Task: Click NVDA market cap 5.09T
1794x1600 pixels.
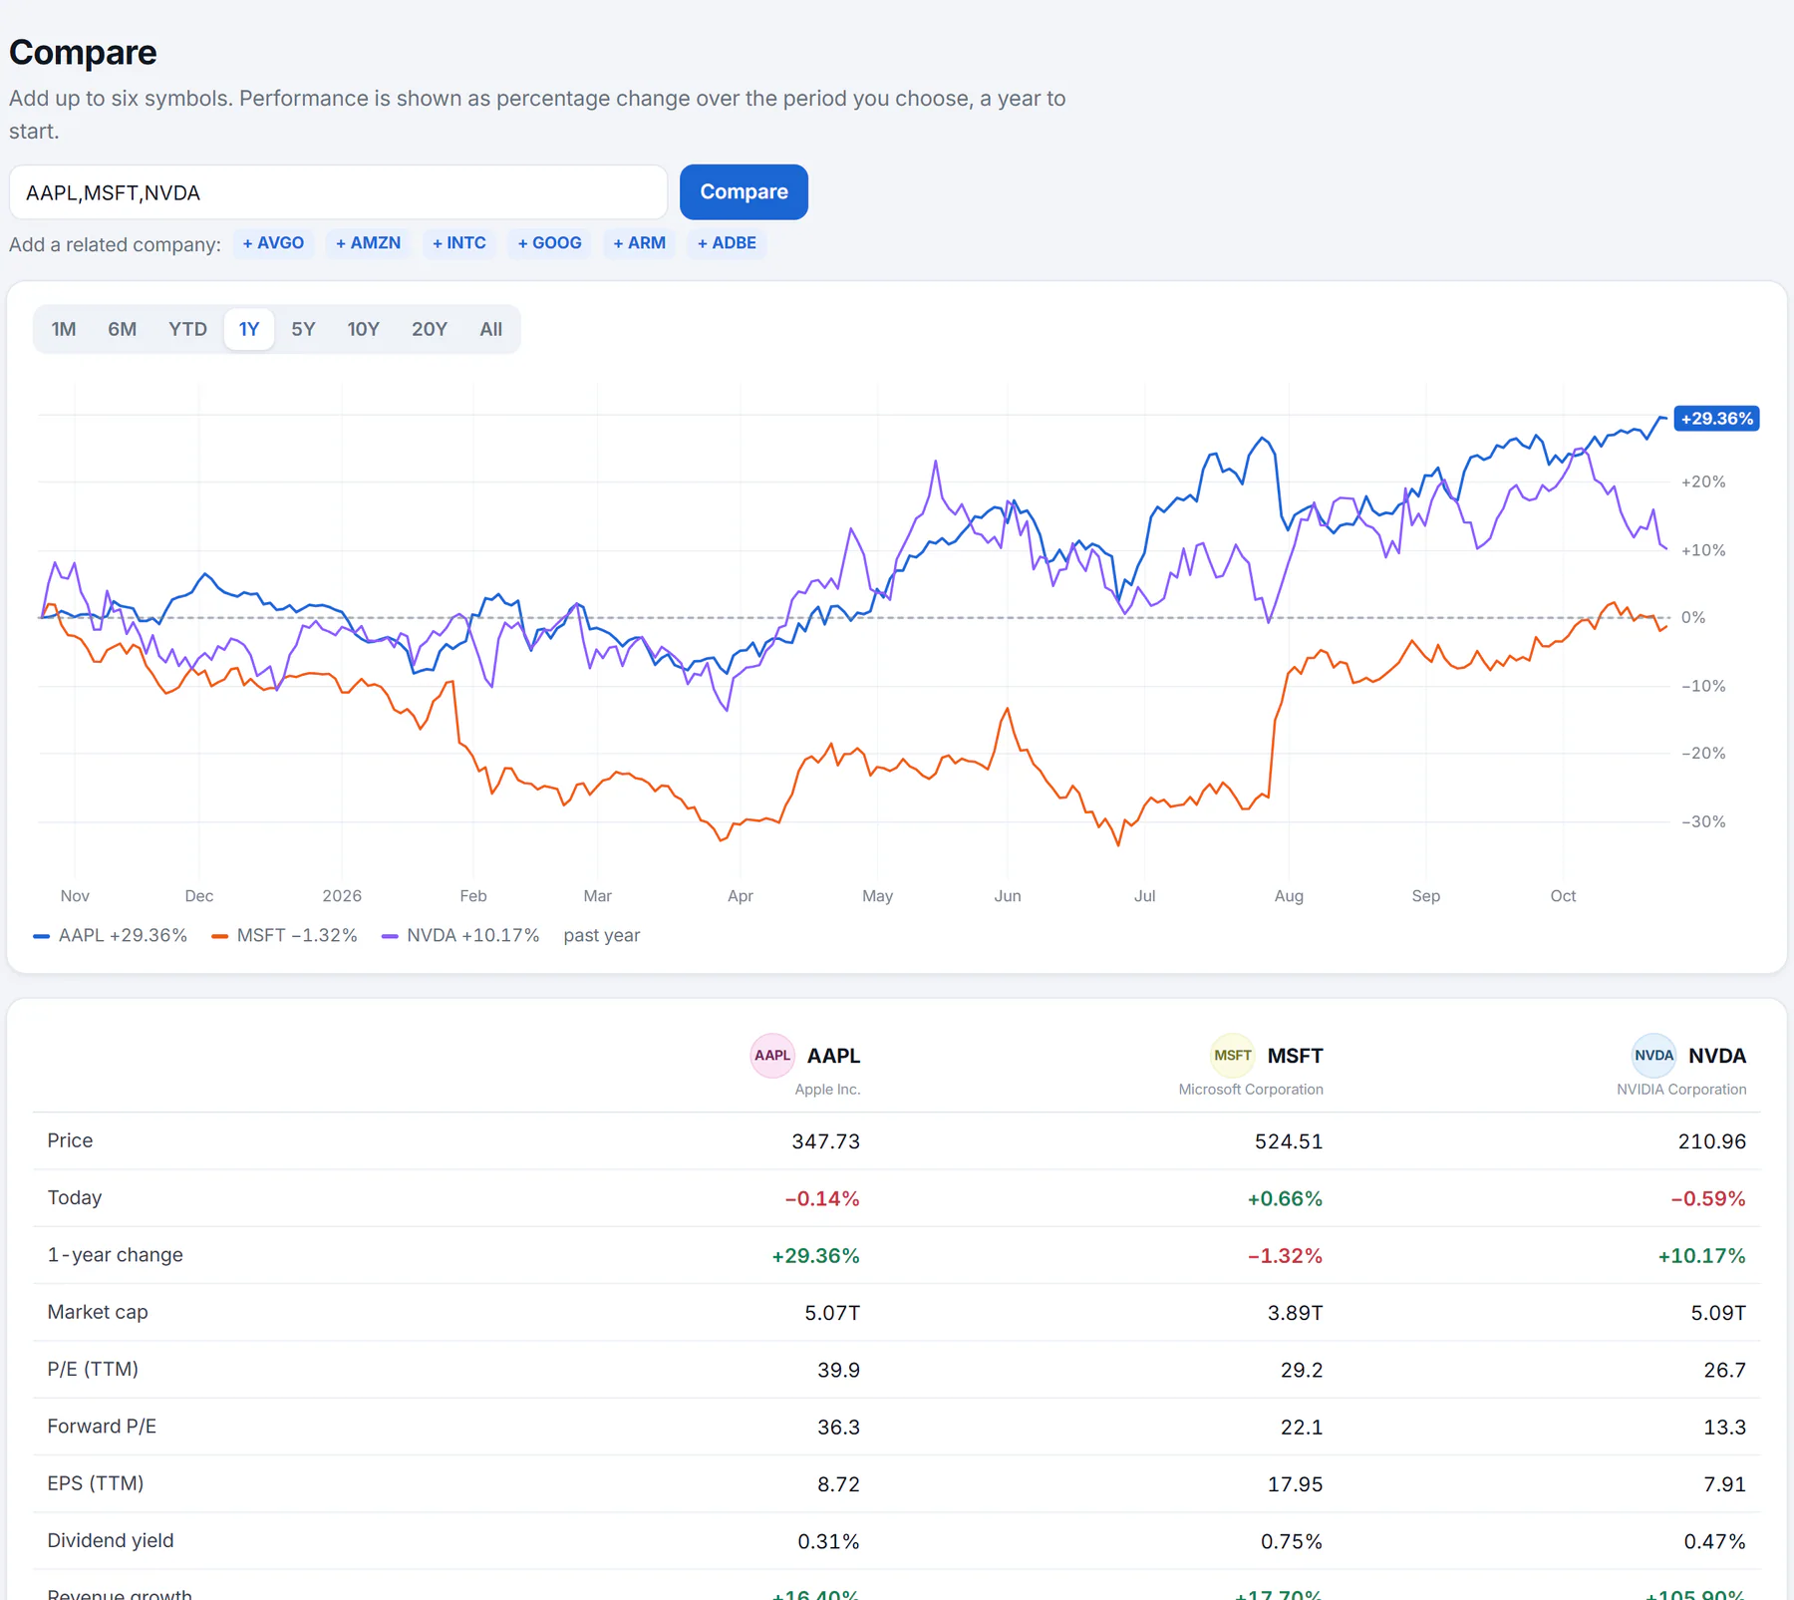Action: pos(1718,1313)
